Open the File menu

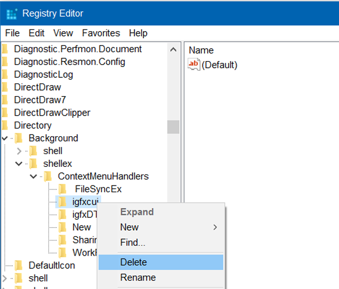point(12,33)
